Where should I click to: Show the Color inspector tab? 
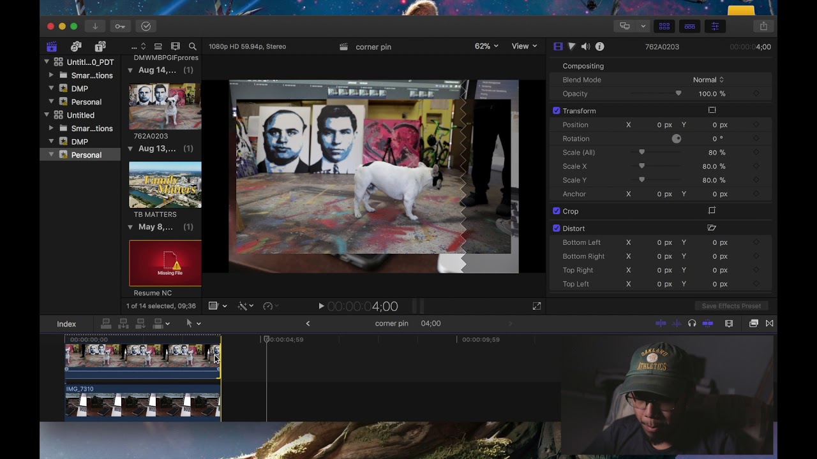(572, 47)
